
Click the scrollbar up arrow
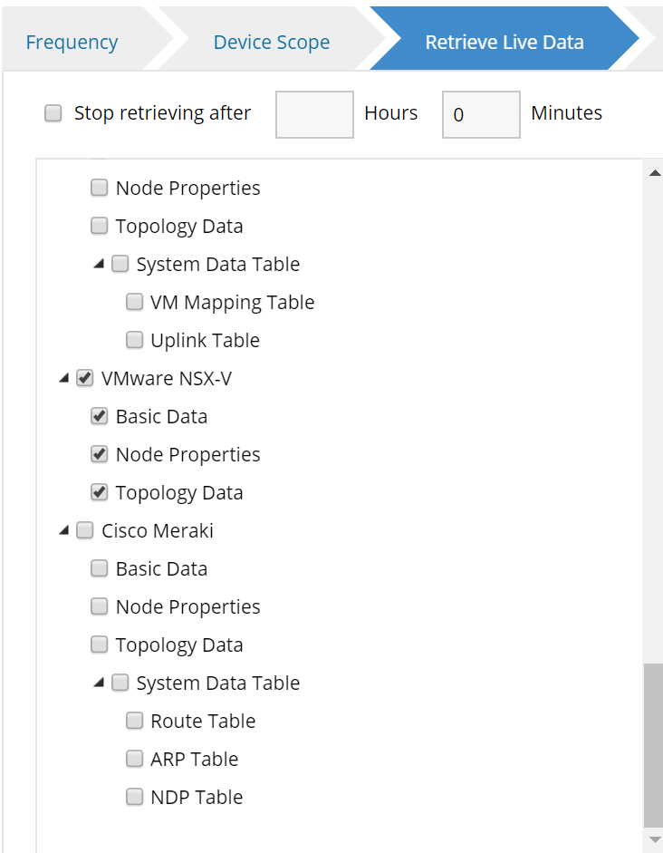tap(655, 173)
